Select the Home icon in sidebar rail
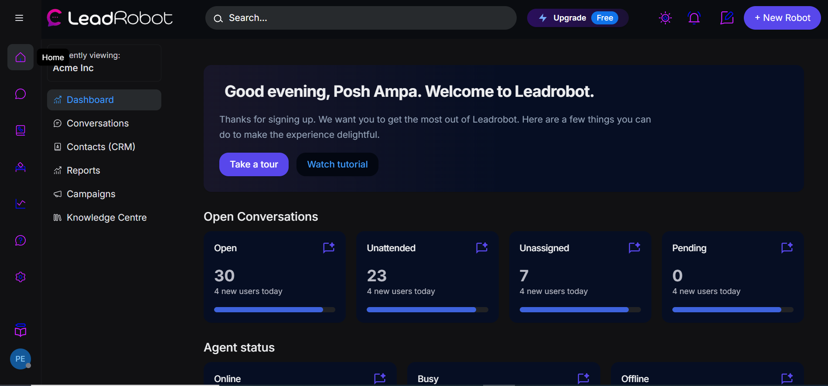This screenshot has width=828, height=386. 20,57
